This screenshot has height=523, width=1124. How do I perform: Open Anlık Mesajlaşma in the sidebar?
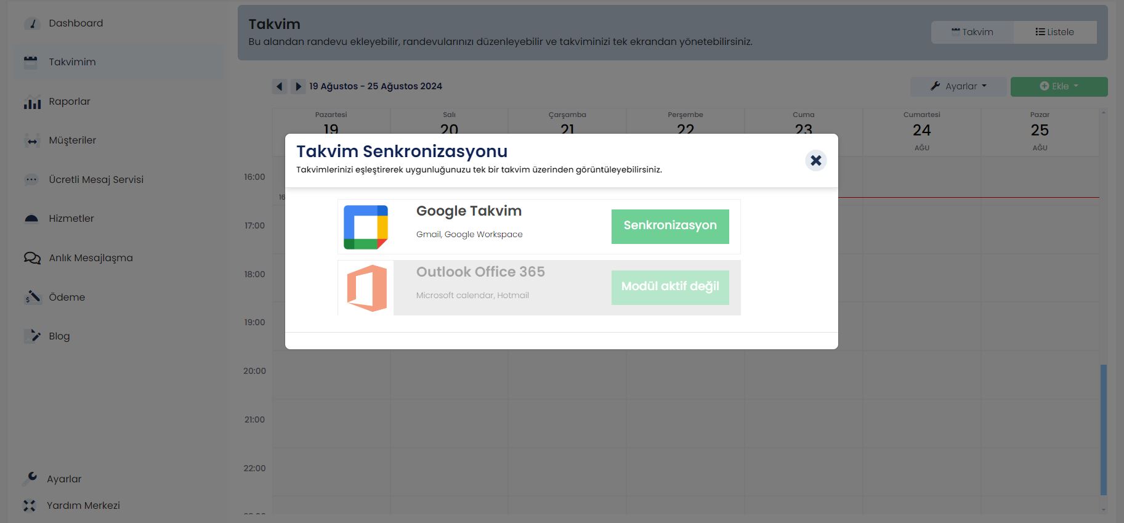click(x=91, y=258)
